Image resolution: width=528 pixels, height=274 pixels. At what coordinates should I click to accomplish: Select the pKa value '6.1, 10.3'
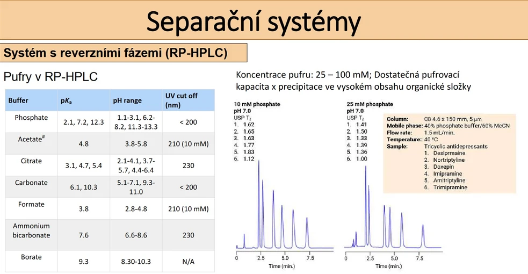tap(83, 187)
